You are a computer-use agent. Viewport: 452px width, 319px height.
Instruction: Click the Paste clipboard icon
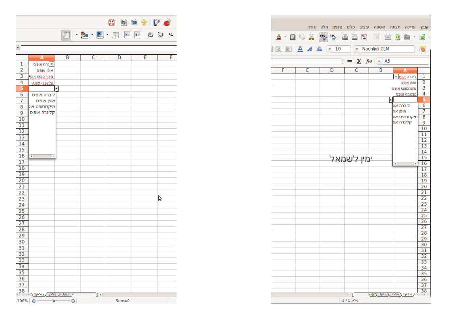[x=293, y=37]
